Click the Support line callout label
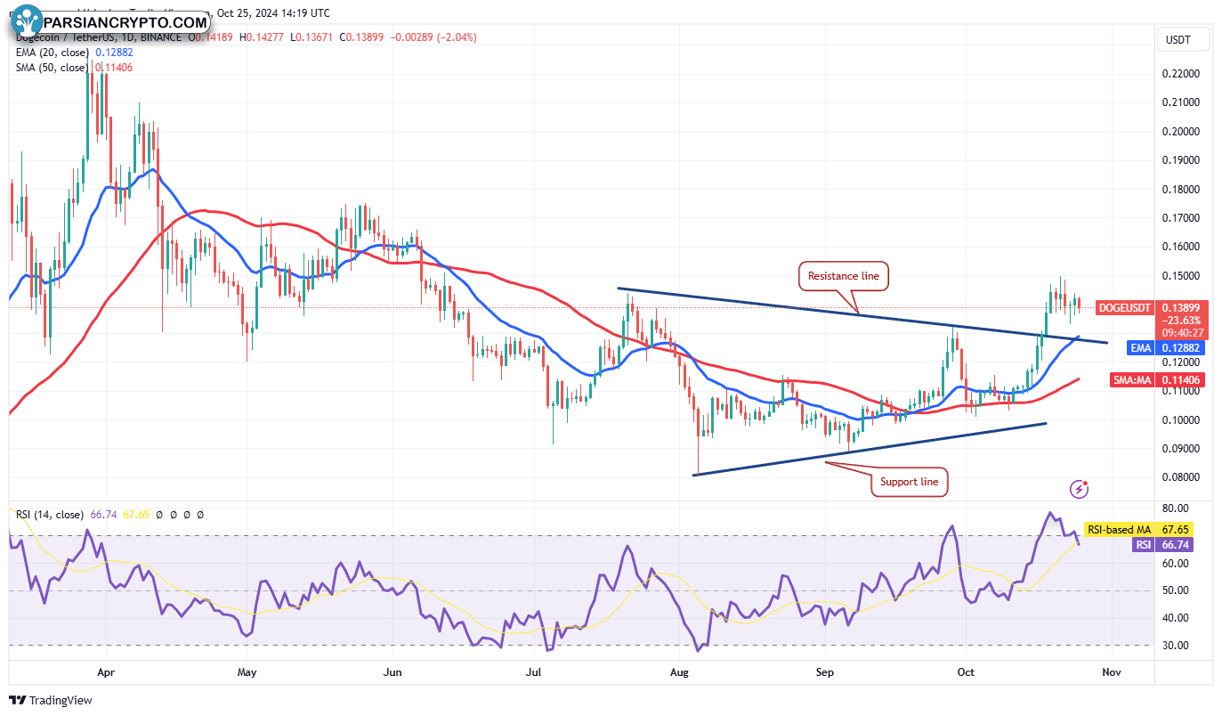The width and height of the screenshot is (1222, 716). coord(909,482)
